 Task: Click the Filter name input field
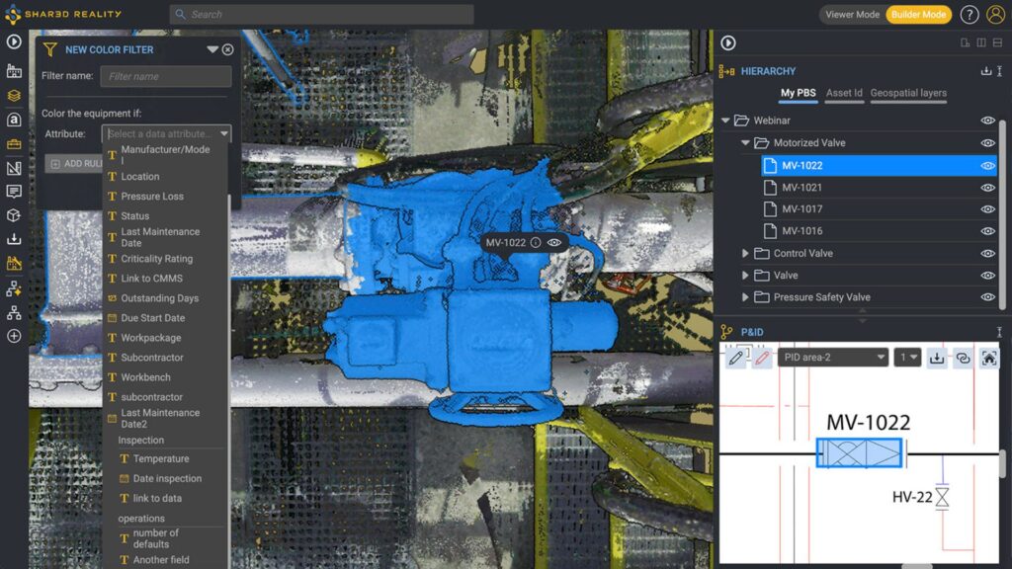pyautogui.click(x=165, y=76)
